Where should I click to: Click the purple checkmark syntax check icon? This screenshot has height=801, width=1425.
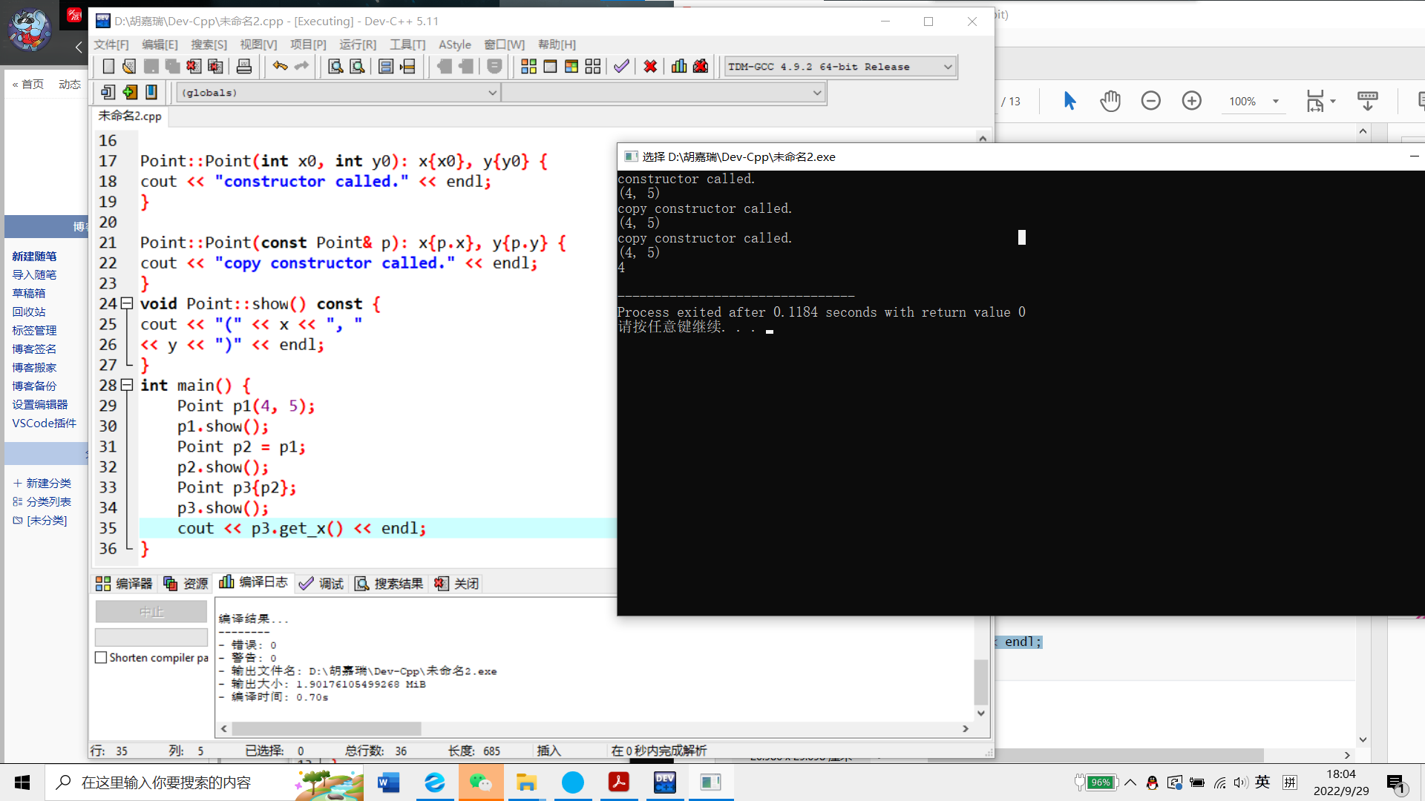click(x=621, y=67)
